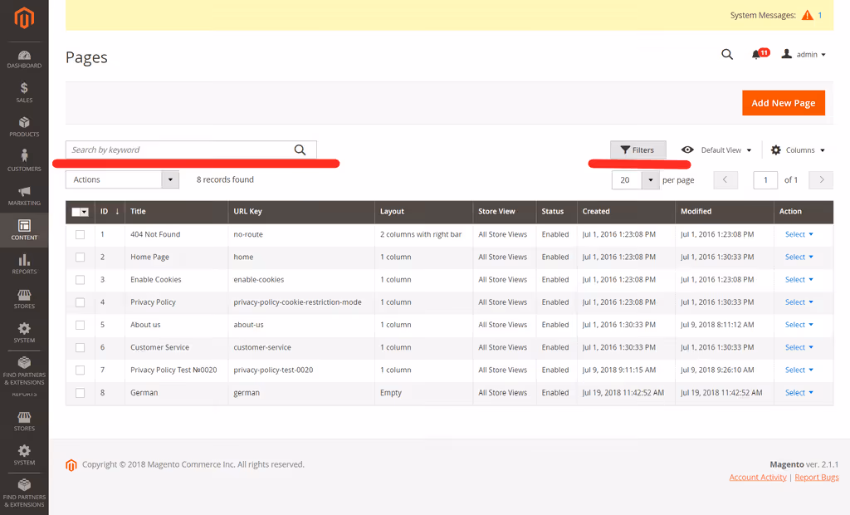Select the German page checkbox
The image size is (850, 515).
click(81, 393)
